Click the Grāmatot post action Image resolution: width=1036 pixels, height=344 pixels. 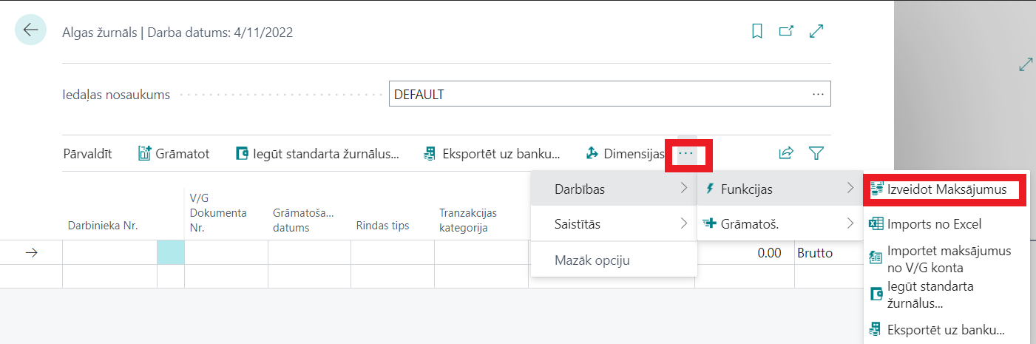(175, 154)
